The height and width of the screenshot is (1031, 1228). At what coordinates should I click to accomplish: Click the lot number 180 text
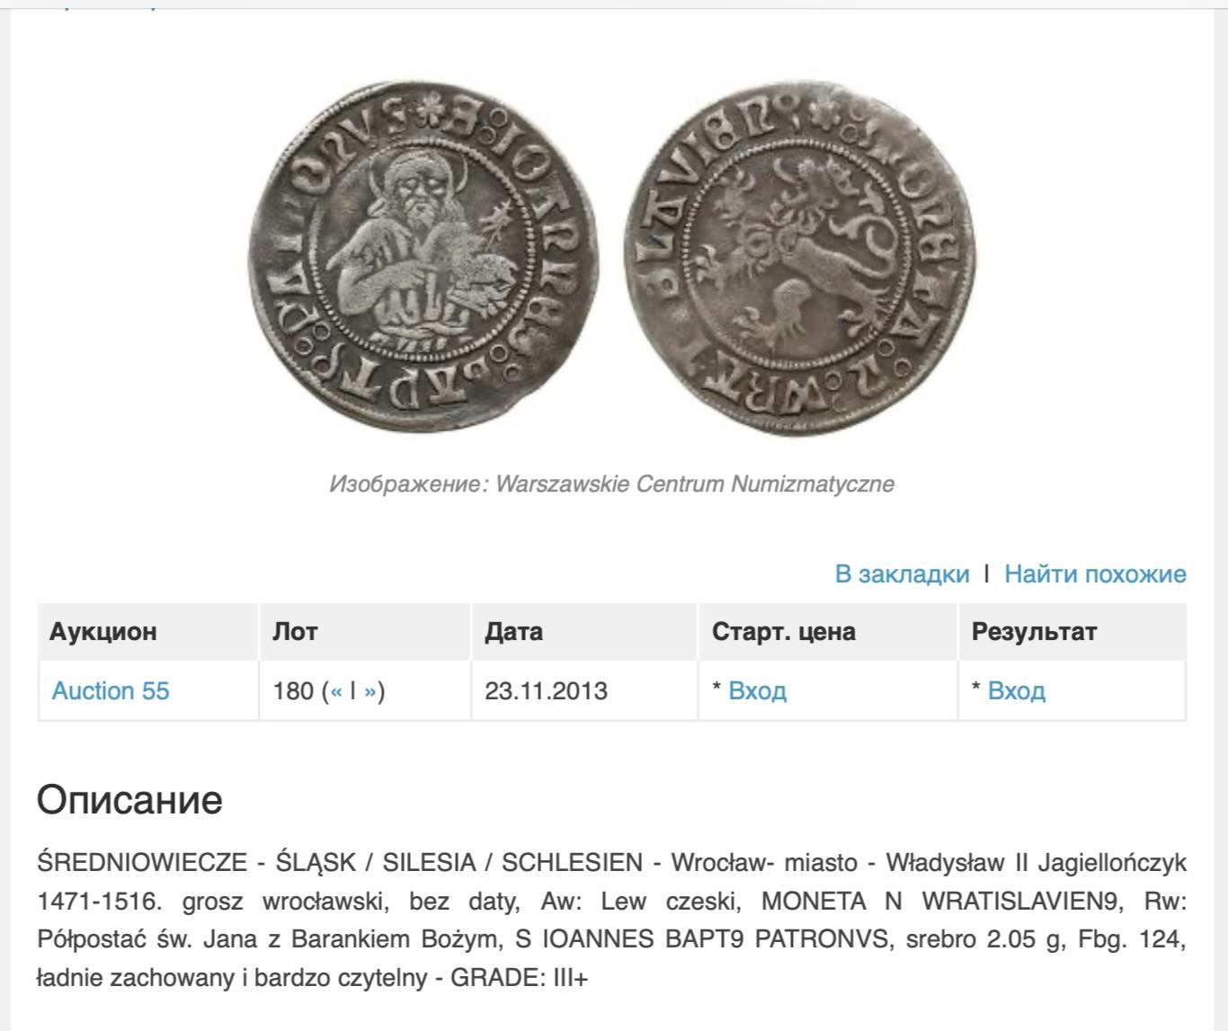tap(293, 690)
